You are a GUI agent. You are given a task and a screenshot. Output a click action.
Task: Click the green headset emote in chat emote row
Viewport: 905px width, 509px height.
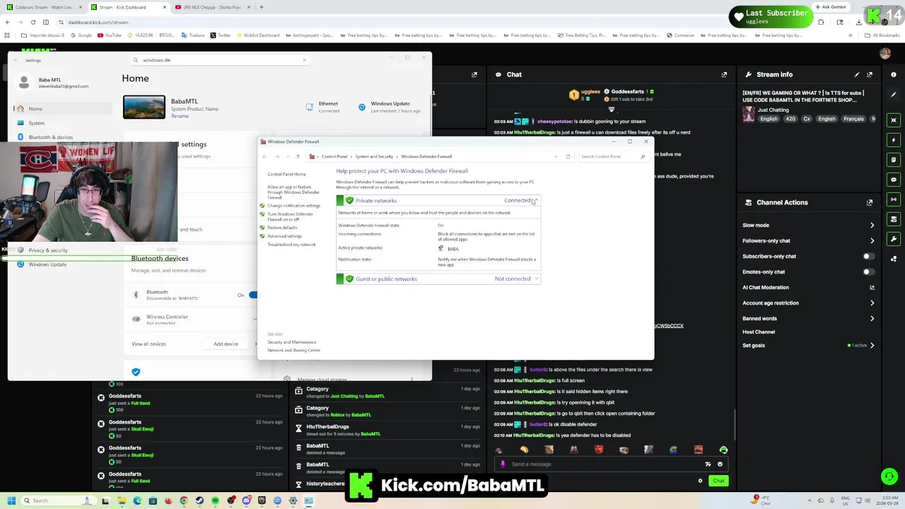723,450
